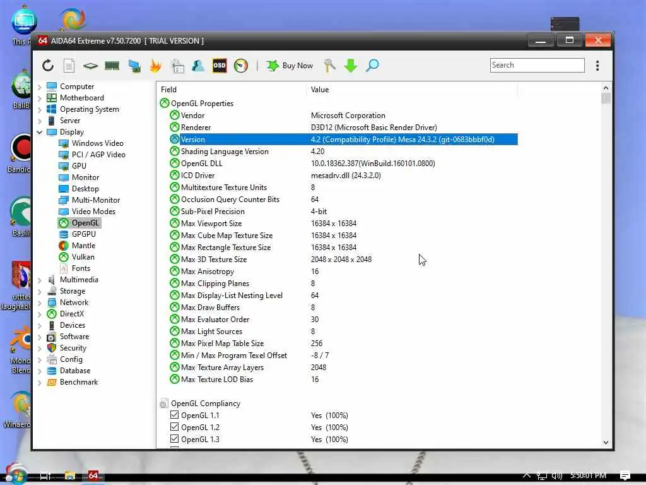Toggle the OpenGL 1.2 checkbox
This screenshot has height=485, width=646.
click(x=174, y=427)
